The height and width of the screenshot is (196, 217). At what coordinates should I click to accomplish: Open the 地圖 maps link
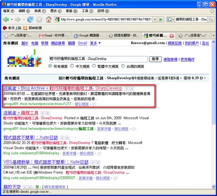35,43
